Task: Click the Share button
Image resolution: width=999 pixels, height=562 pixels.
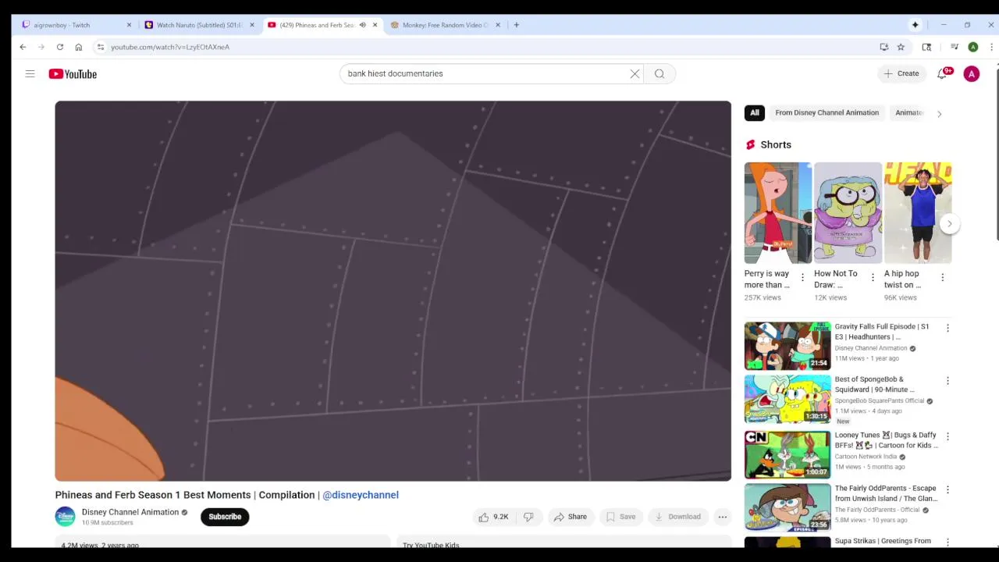Action: (570, 517)
